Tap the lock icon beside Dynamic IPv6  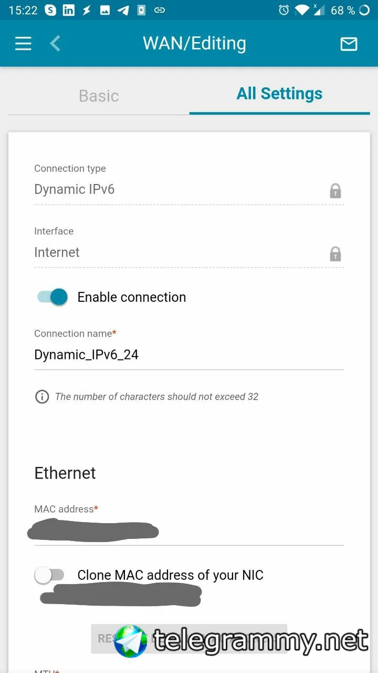pos(335,190)
